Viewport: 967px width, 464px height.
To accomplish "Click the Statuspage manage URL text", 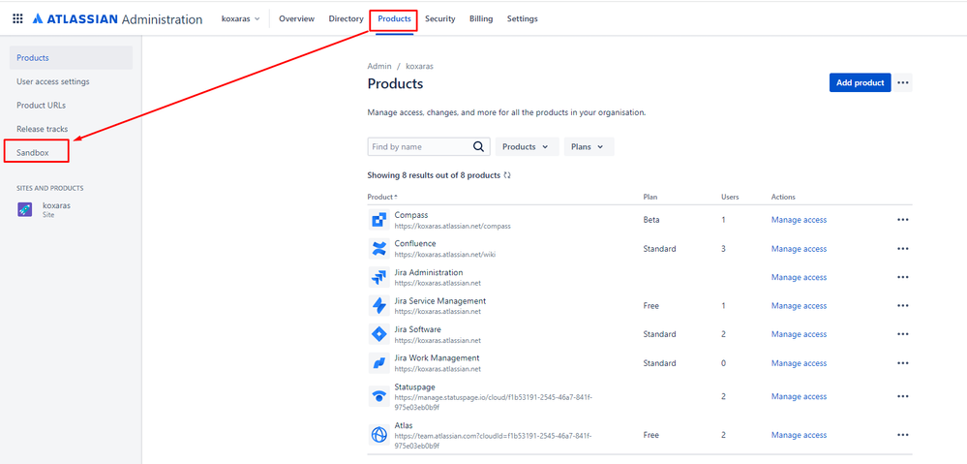I will pyautogui.click(x=494, y=402).
